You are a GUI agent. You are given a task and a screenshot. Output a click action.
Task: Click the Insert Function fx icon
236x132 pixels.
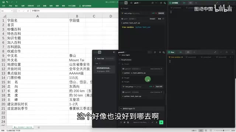click(28, 11)
